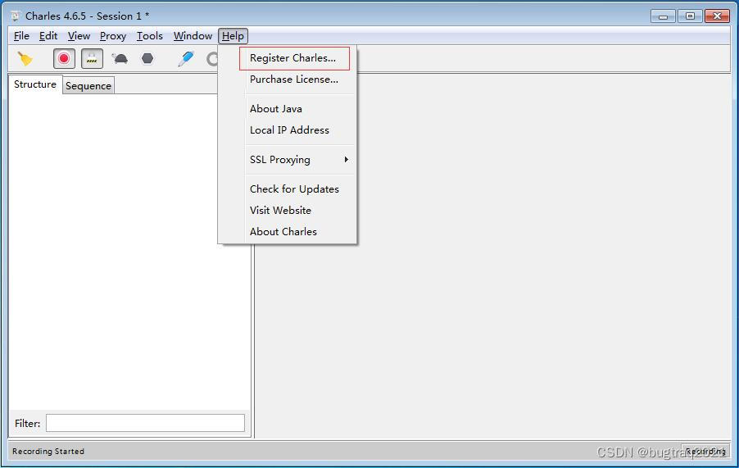739x468 pixels.
Task: Toggle the turtle throttling icon
Action: tap(120, 59)
